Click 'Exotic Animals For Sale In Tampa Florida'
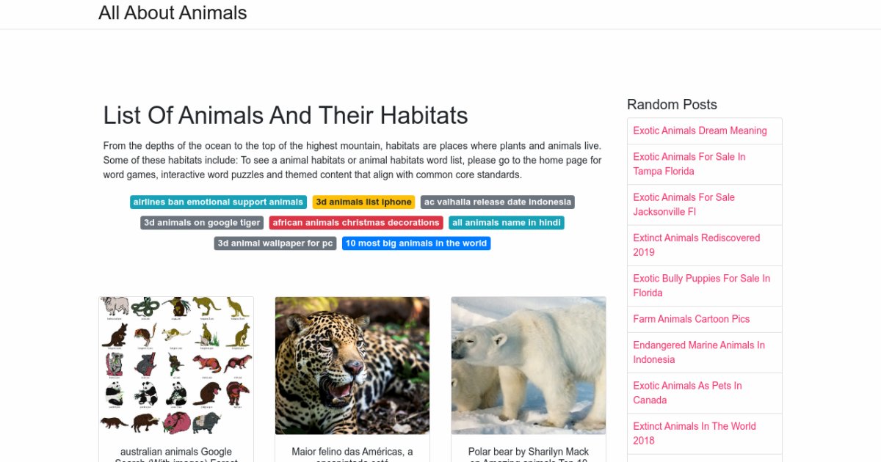This screenshot has width=881, height=462. tap(689, 164)
